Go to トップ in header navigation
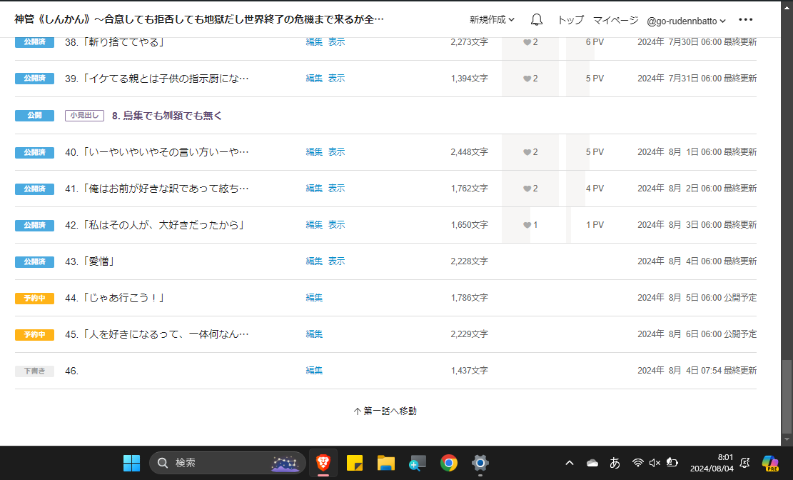 [570, 20]
